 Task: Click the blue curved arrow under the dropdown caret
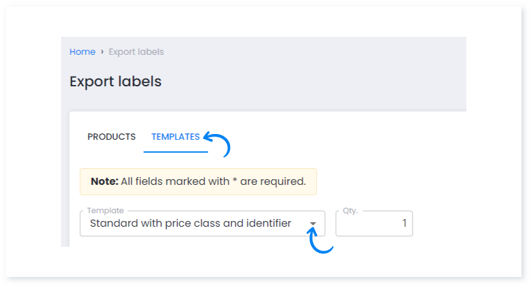320,243
